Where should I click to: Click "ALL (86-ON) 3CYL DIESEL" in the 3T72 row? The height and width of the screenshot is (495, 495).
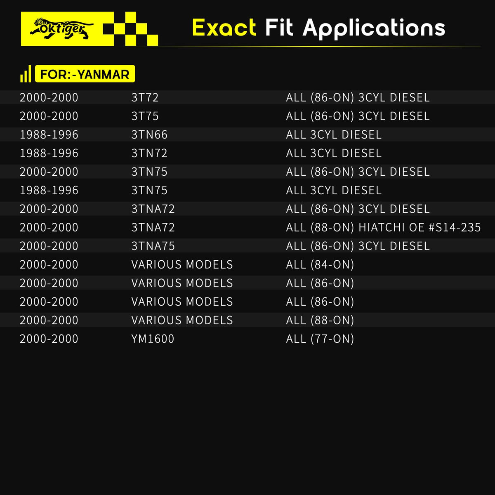point(358,97)
